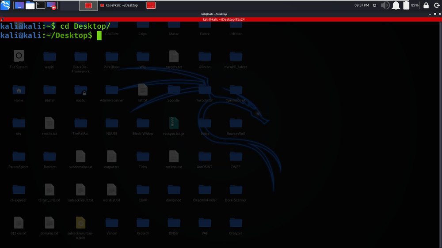Open the volume speaker tray icon
Viewport: 442px width, 248px height.
[x=385, y=5]
